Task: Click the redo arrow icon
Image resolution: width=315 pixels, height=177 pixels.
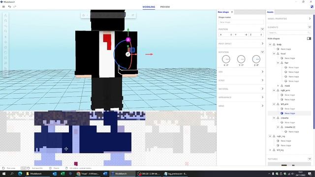Action: pyautogui.click(x=15, y=6)
